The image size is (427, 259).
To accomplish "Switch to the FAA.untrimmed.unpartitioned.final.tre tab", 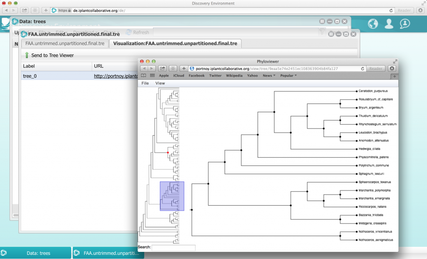I will (x=65, y=43).
